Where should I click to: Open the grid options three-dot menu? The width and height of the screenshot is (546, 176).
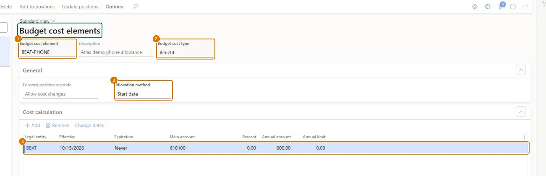tap(525, 137)
